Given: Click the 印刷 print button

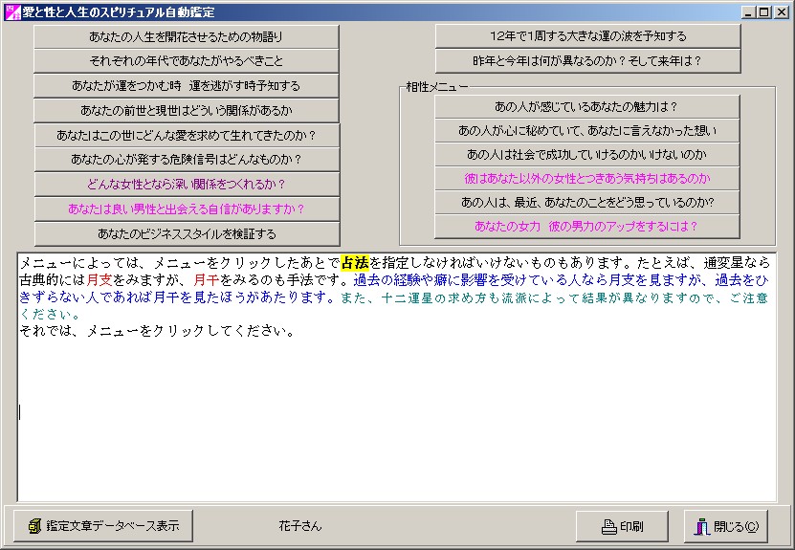Looking at the screenshot, I should coord(622,526).
